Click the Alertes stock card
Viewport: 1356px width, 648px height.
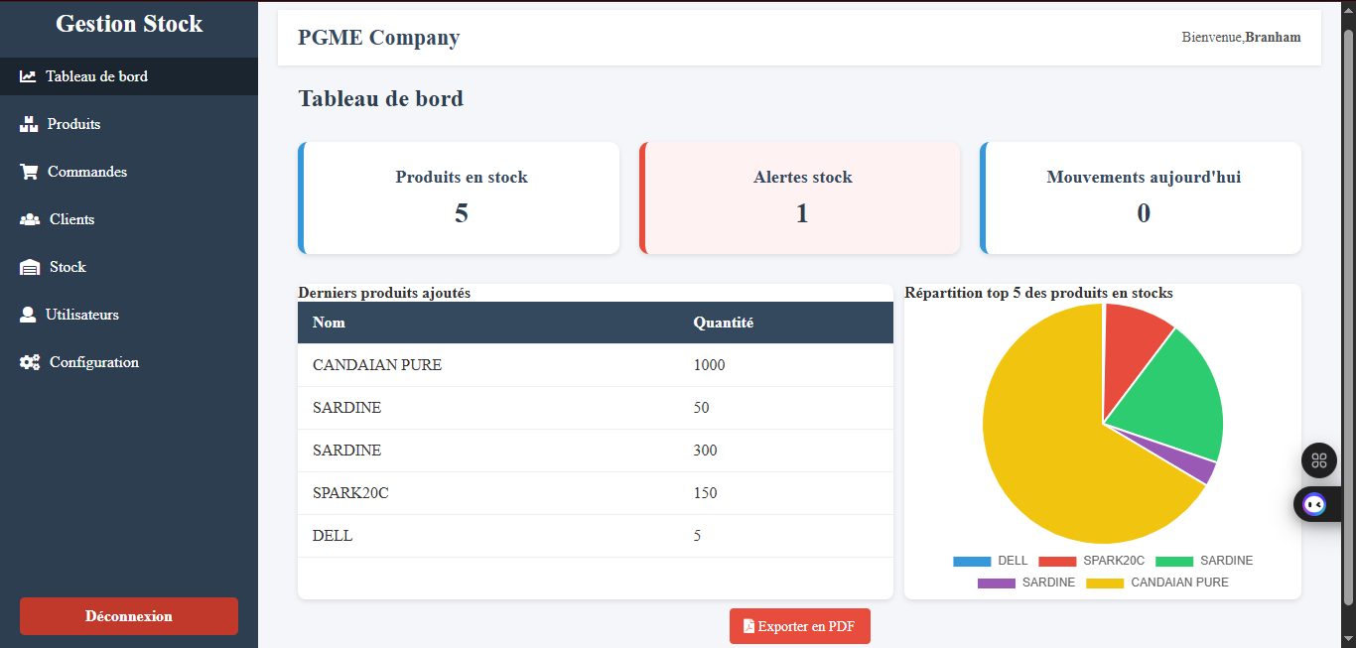[800, 196]
